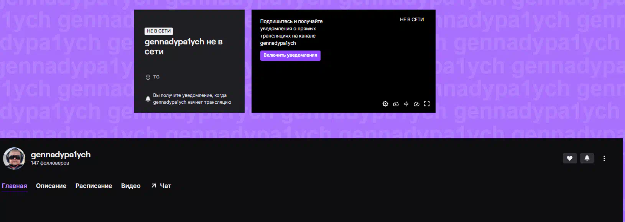Open the TG link
Viewport: 625px width, 222px height.
pyautogui.click(x=156, y=77)
